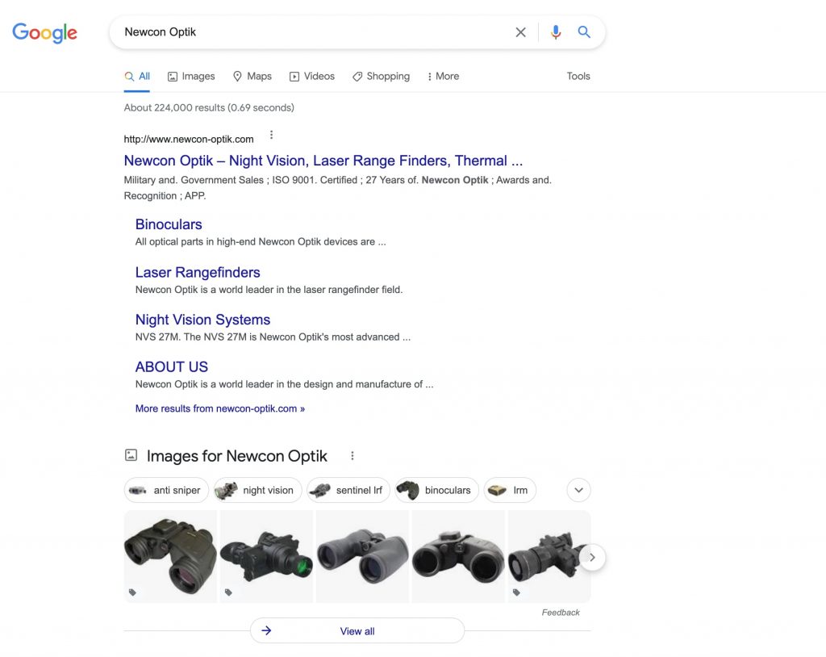Viewport: 826px width, 657px height.
Task: Clear the search box with the X icon
Action: (x=520, y=32)
